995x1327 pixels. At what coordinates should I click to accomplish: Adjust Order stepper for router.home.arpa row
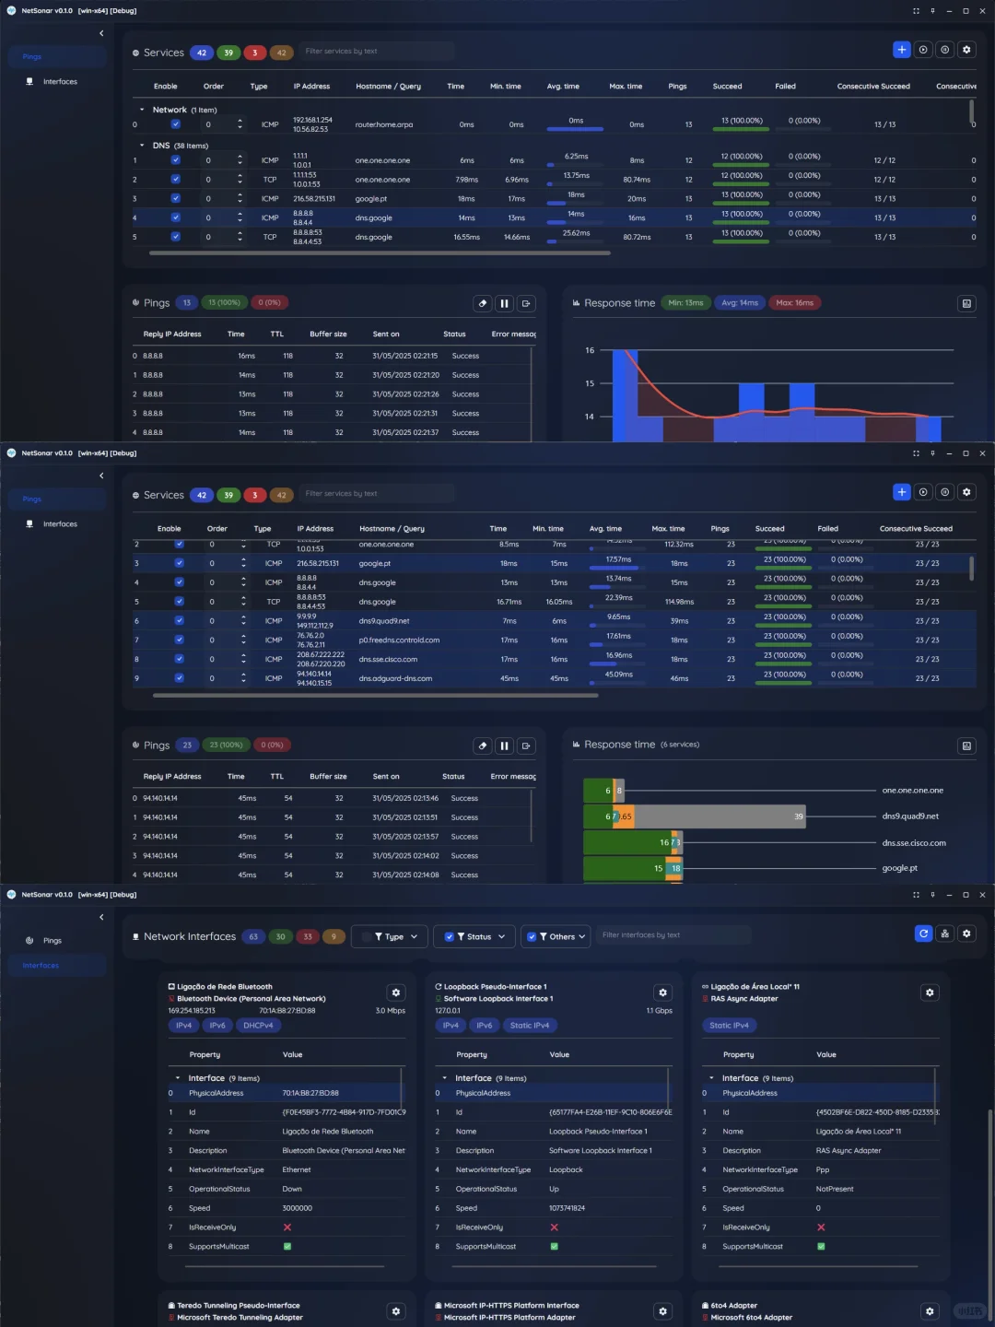(240, 124)
